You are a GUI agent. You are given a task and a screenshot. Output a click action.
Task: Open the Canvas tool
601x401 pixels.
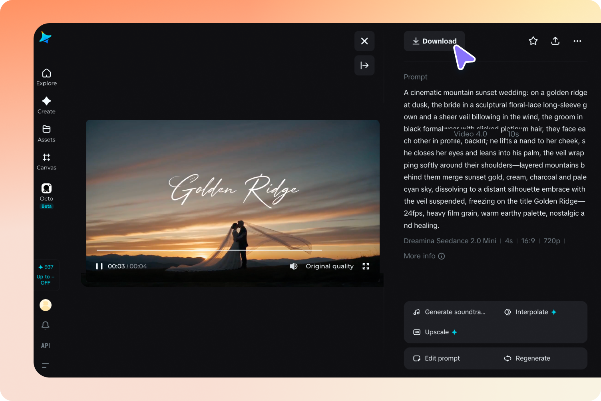[46, 162]
